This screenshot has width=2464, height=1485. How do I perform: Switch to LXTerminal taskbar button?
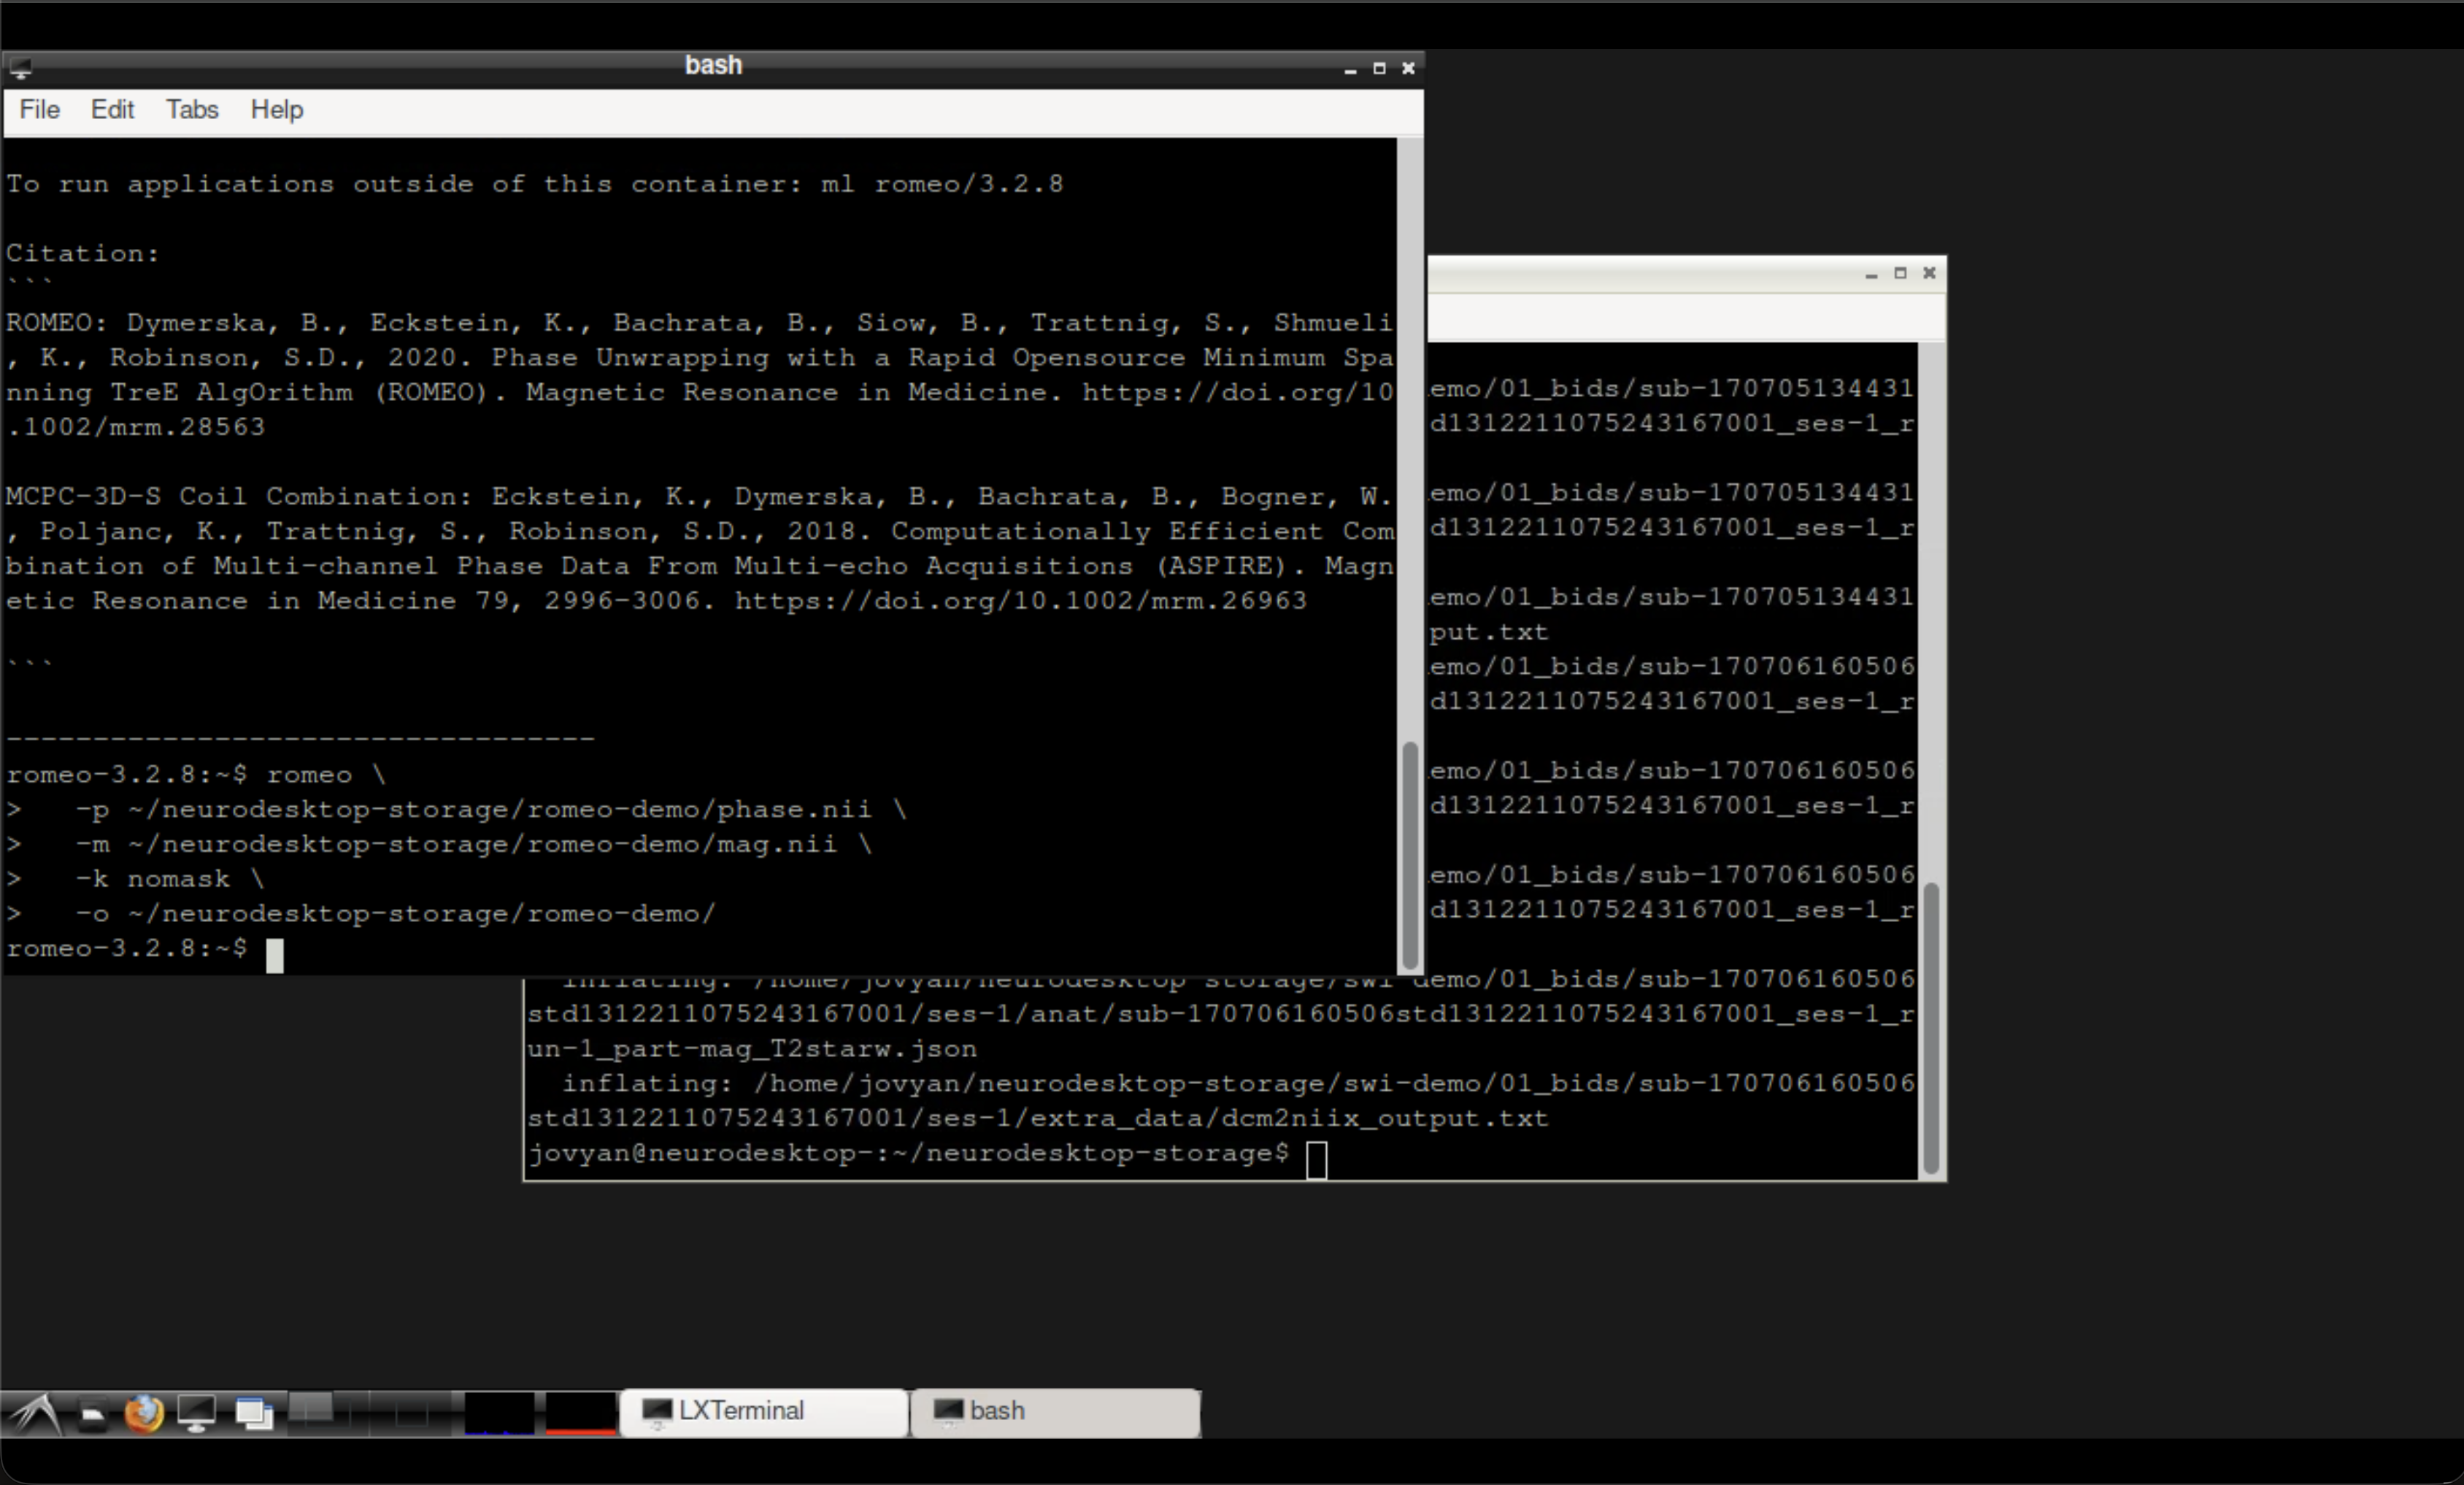pos(764,1412)
